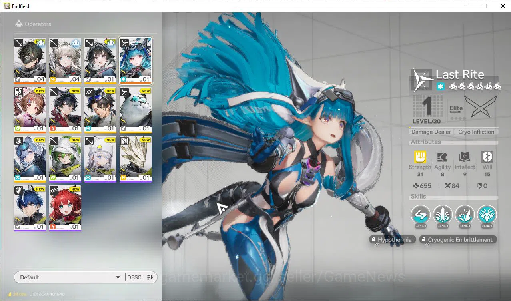Open the Damage Dealer tag
Screen dimensions: 511x301
pyautogui.click(x=431, y=132)
